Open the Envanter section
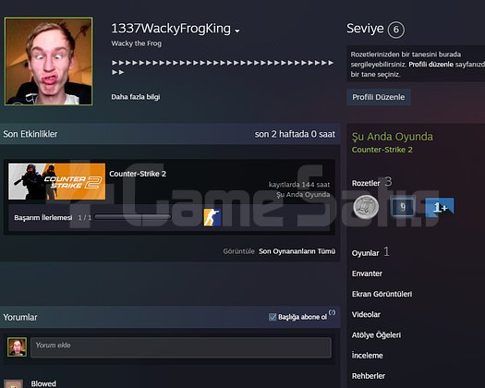This screenshot has height=388, width=485. [367, 273]
